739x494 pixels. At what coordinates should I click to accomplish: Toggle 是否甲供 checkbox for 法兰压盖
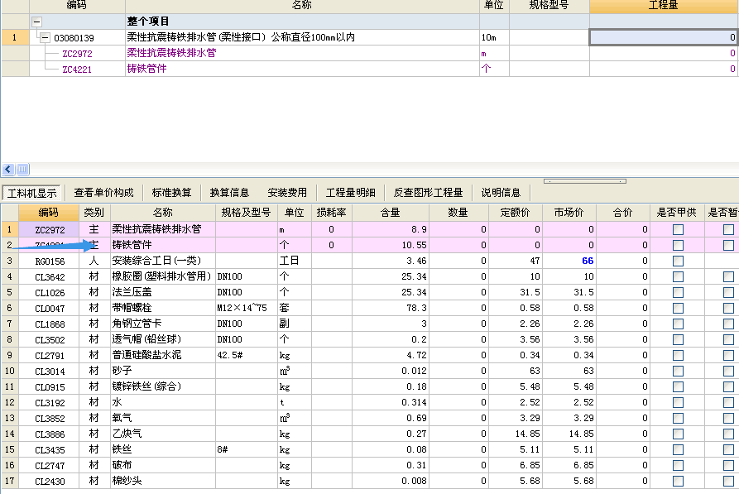pyautogui.click(x=678, y=292)
